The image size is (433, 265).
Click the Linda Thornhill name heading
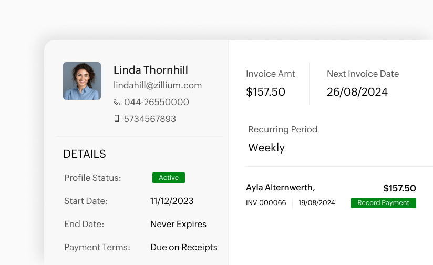tap(151, 70)
